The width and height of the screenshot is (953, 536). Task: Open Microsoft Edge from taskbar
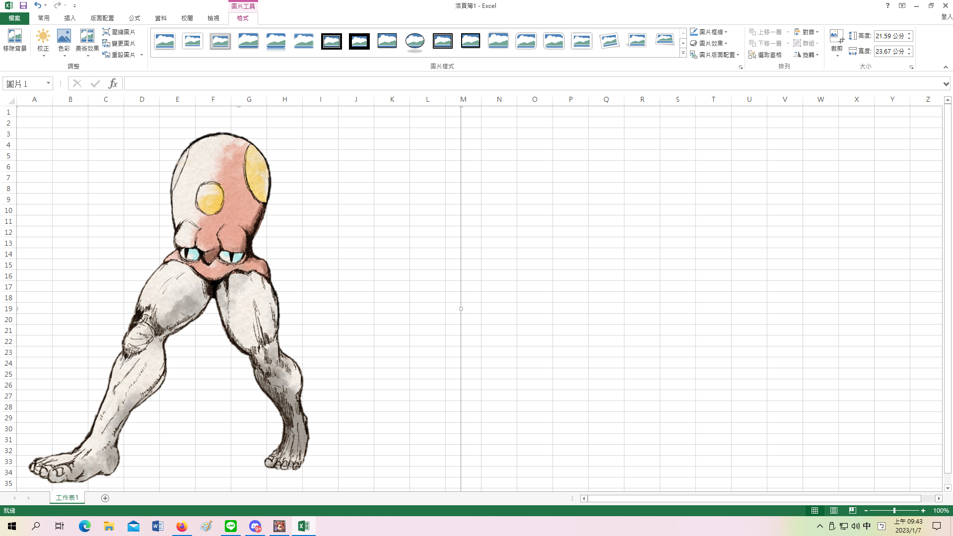[x=84, y=526]
